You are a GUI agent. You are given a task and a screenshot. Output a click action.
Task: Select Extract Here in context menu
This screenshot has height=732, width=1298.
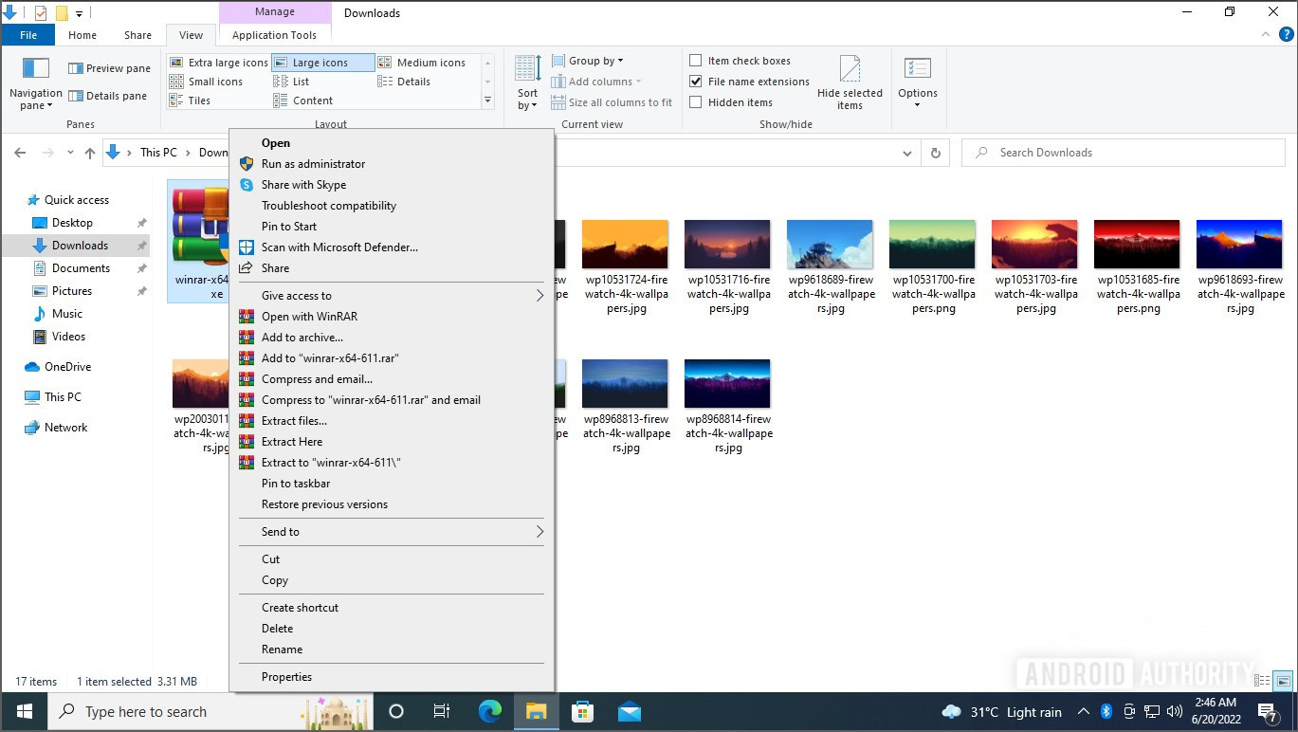pos(292,442)
